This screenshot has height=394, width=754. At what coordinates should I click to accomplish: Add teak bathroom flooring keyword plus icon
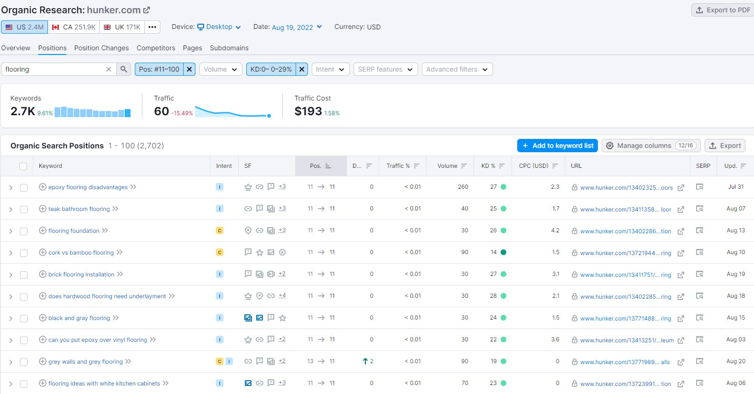point(43,209)
